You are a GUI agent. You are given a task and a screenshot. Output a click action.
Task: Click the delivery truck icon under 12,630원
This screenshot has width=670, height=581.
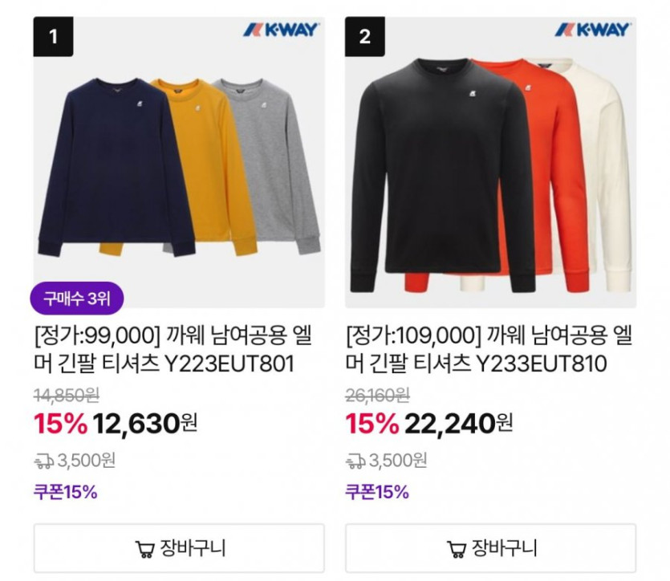[43, 461]
